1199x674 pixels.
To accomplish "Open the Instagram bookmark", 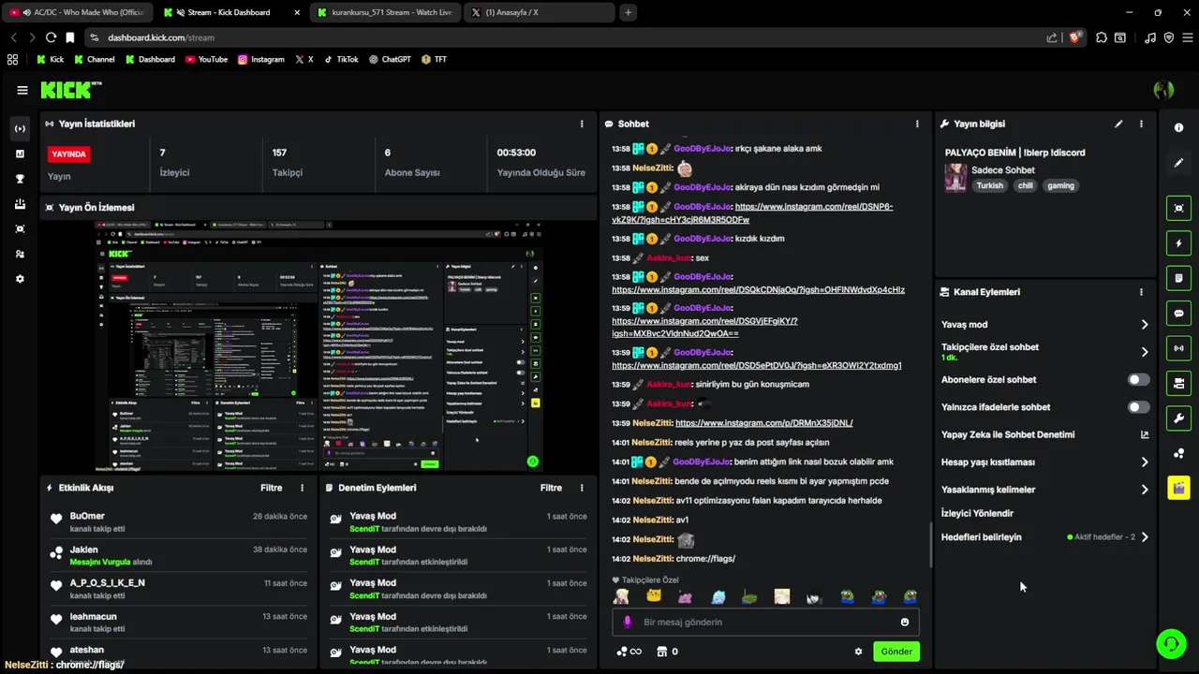I will tap(260, 59).
